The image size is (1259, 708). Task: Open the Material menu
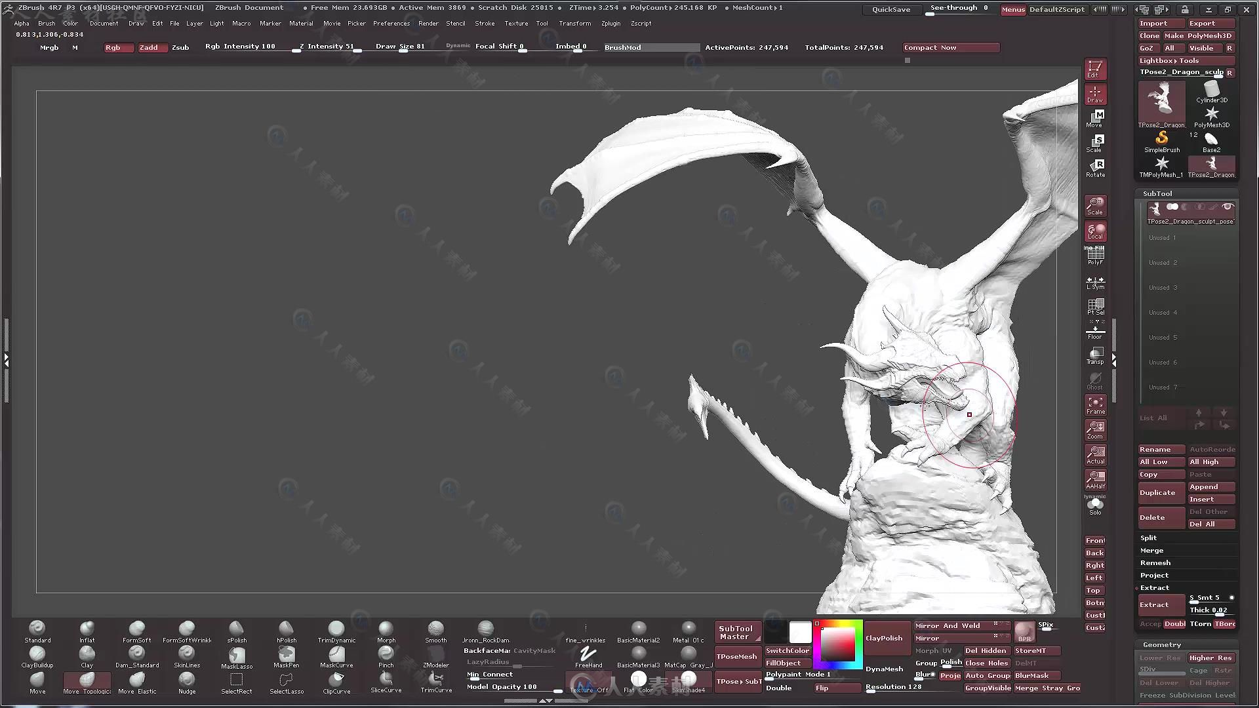[301, 23]
